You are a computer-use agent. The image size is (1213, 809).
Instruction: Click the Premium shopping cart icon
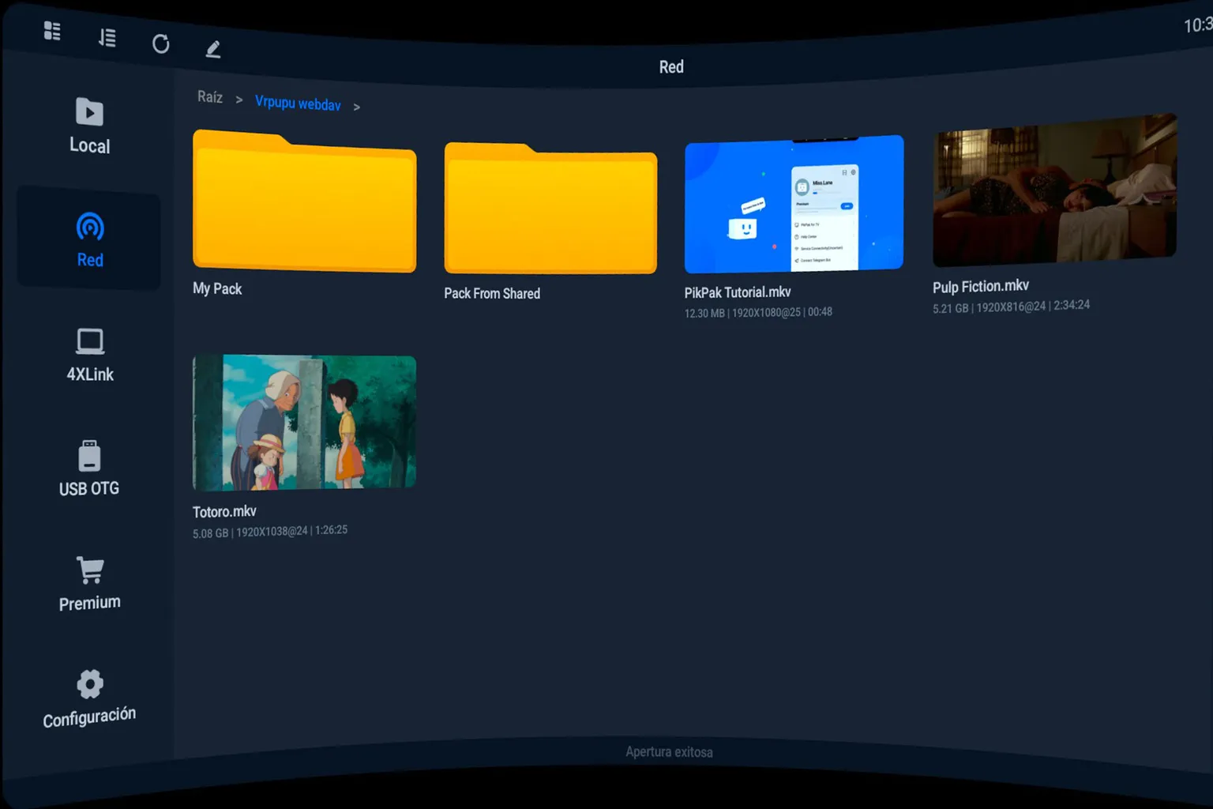click(90, 570)
